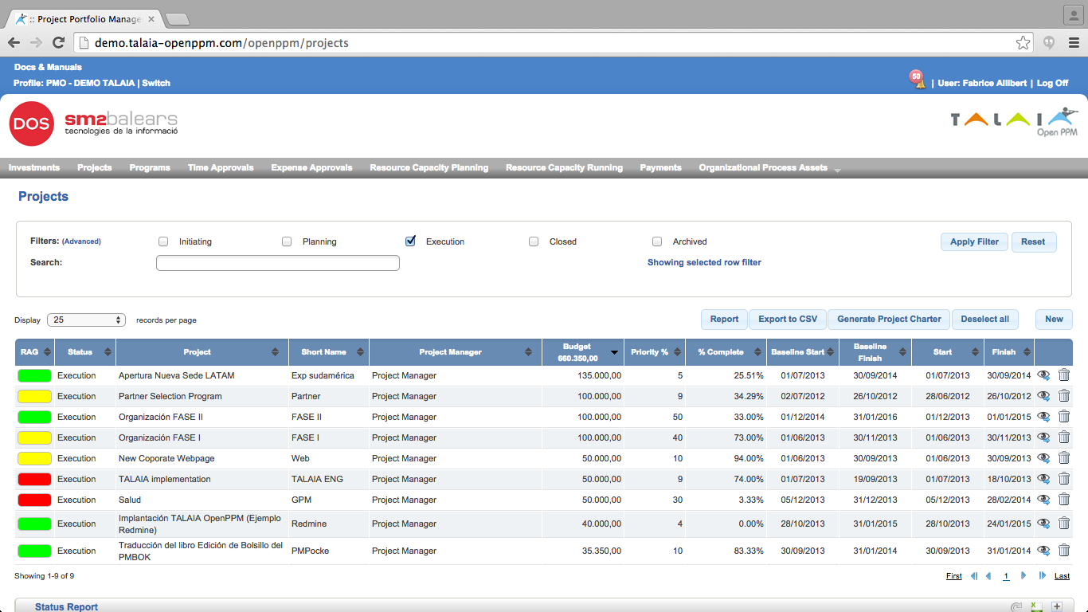
Task: View details of Apertura Nueva Sede LATAM via eye icon
Action: coord(1043,375)
